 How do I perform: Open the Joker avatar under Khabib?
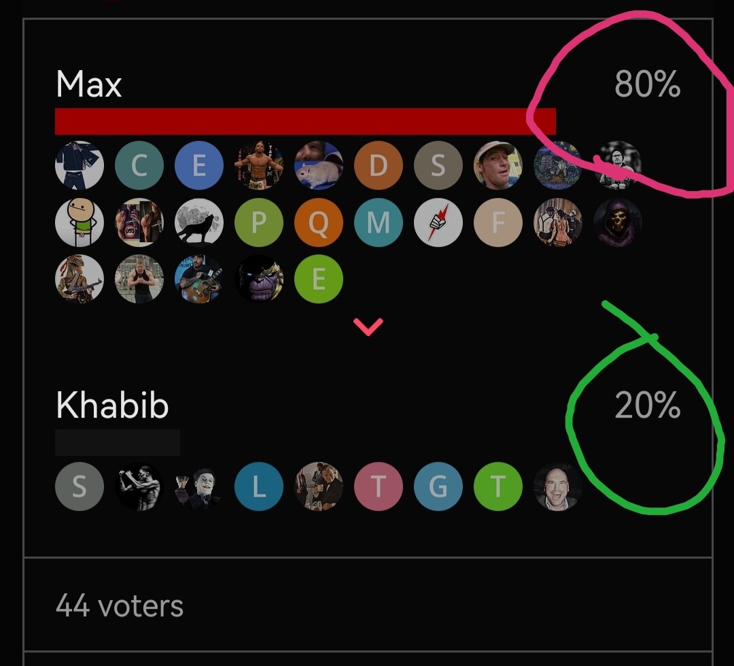tap(199, 487)
